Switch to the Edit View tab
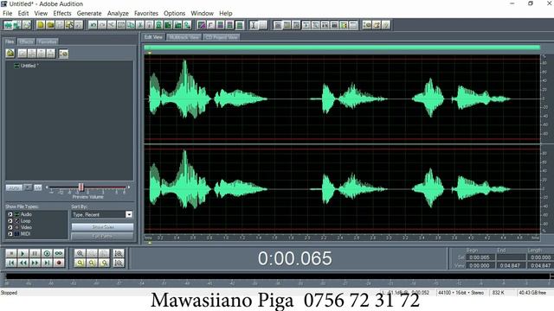The height and width of the screenshot is (311, 554). 153,37
